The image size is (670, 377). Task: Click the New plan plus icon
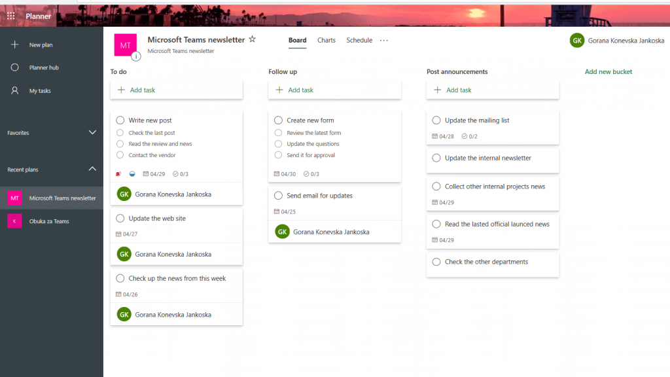tap(14, 45)
